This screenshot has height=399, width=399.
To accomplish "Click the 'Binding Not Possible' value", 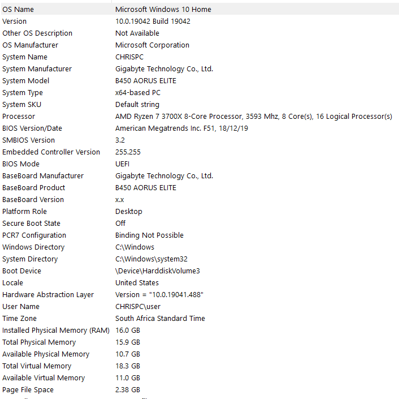I will [149, 235].
